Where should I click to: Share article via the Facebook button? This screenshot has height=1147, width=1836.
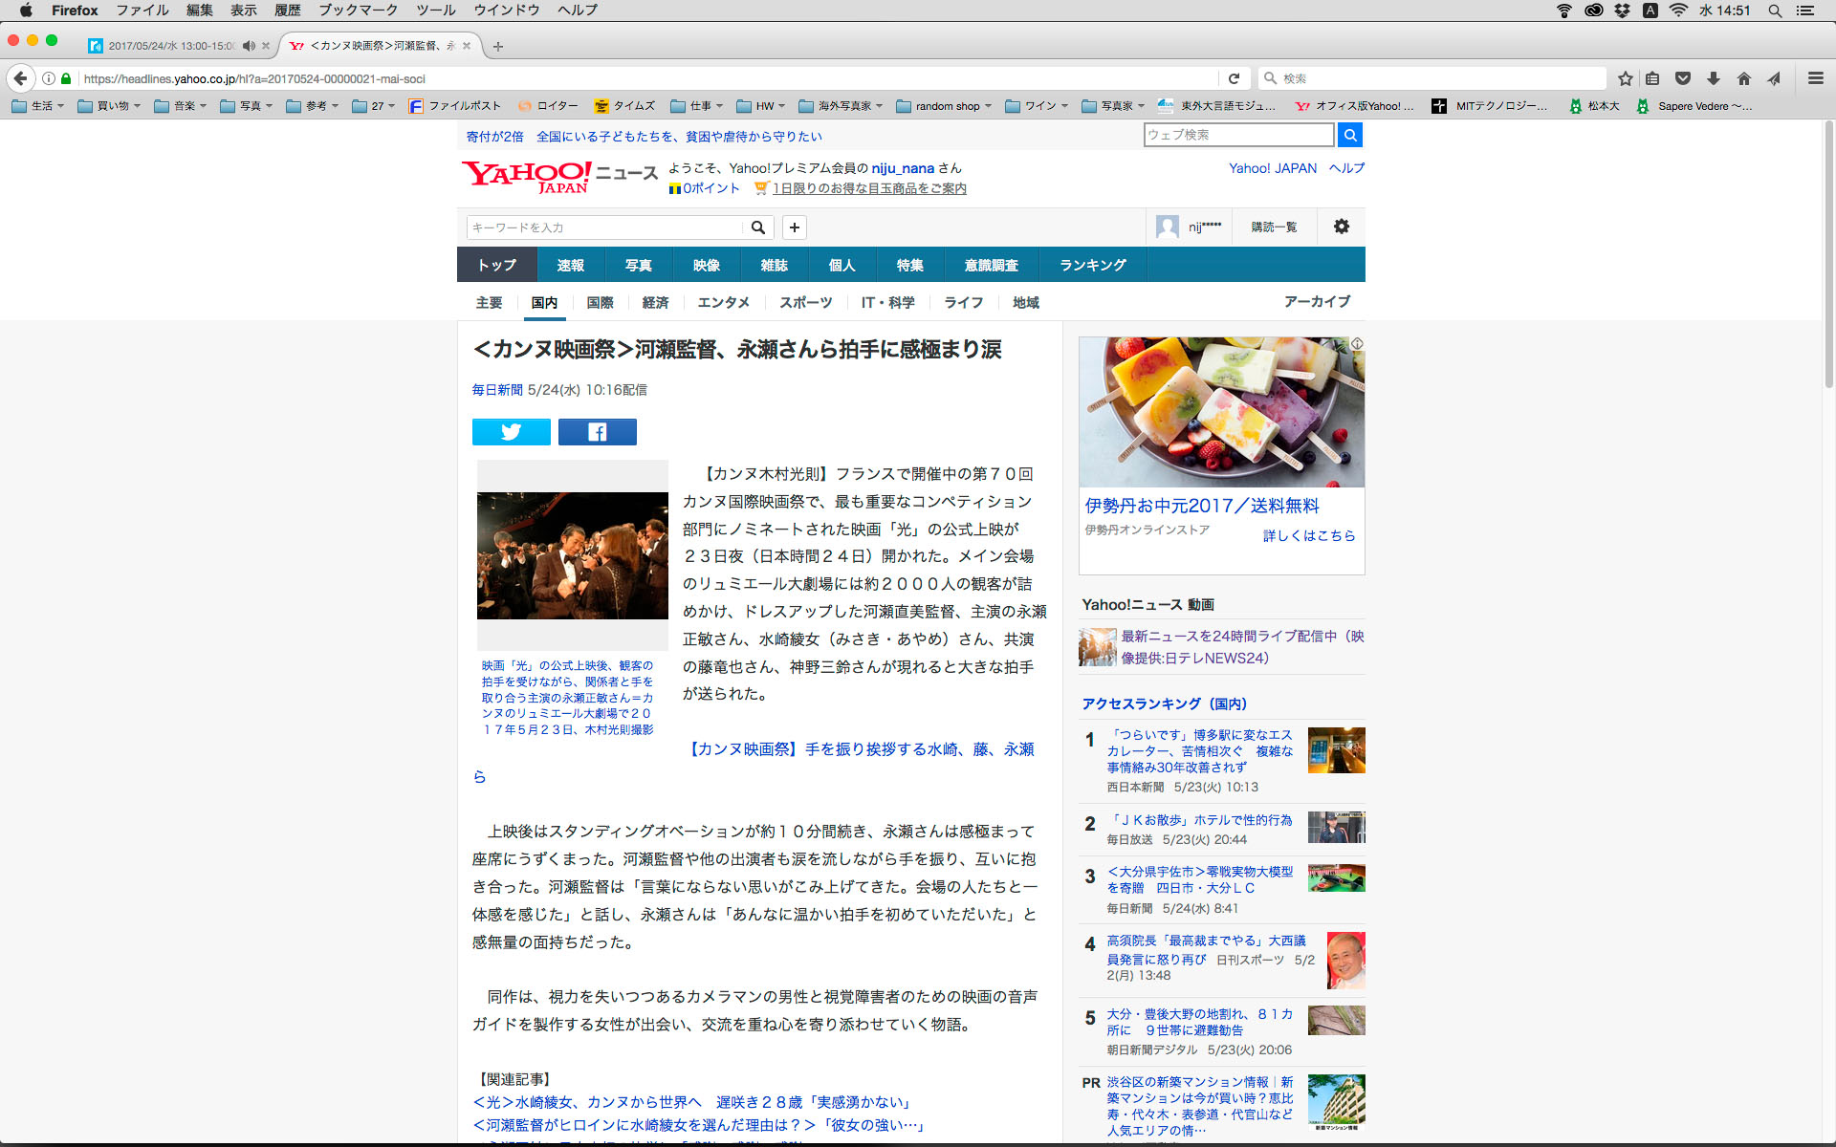tap(597, 432)
